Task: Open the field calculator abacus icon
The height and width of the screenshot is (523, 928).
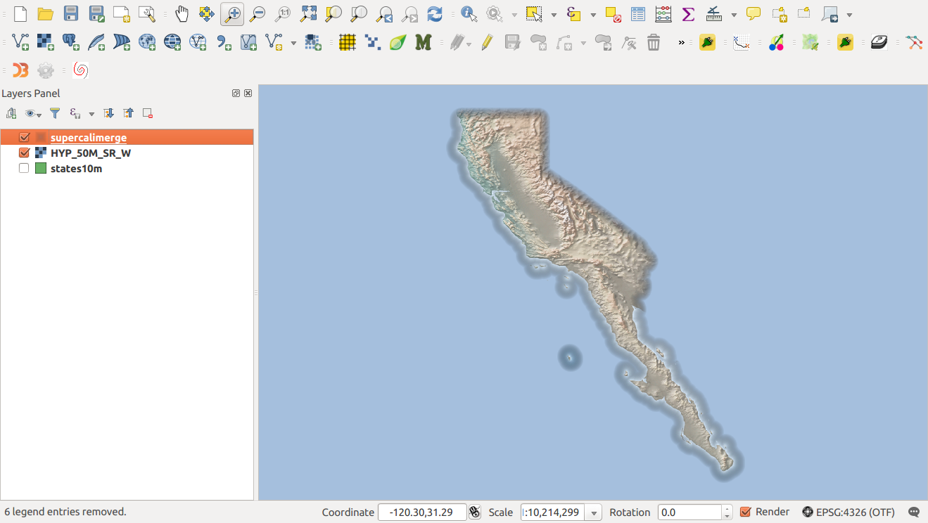Action: pos(663,13)
